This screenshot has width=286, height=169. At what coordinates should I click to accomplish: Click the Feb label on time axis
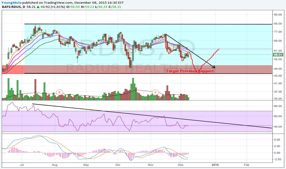(246, 165)
